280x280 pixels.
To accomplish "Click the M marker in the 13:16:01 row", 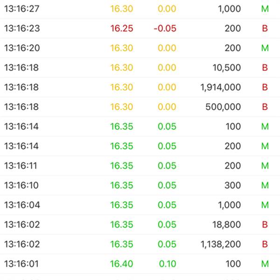I will (x=265, y=264).
